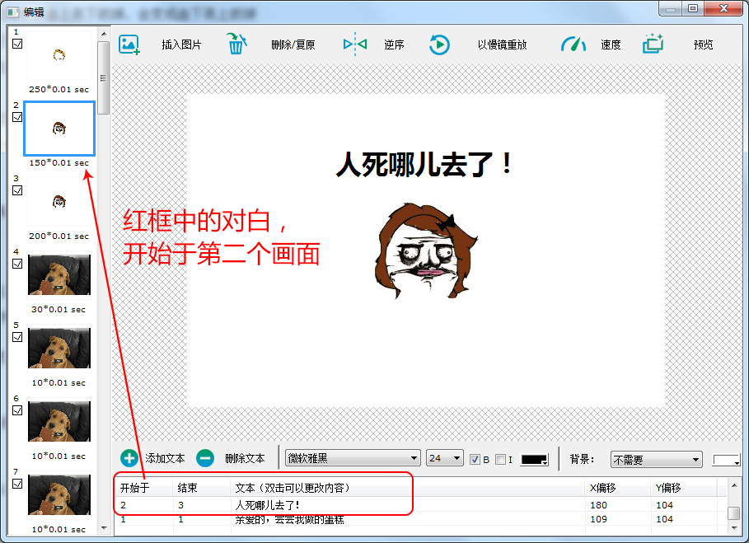Click the reverse order mirror icon
The width and height of the screenshot is (749, 543).
pos(355,44)
